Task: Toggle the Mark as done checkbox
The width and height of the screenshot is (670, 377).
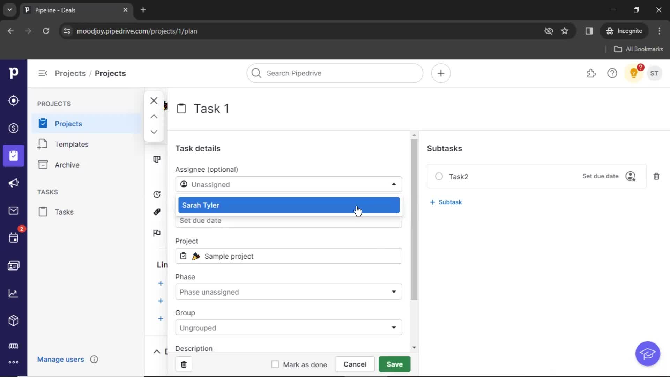Action: coord(275,364)
